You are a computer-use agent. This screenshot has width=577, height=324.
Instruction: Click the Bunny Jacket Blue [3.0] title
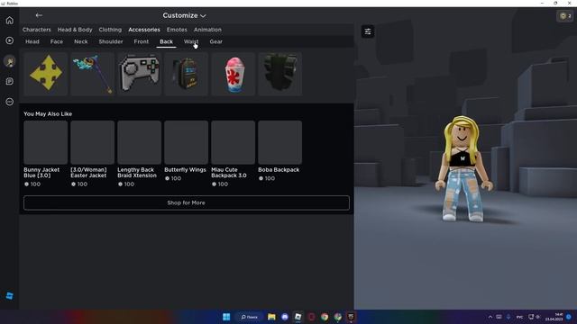(41, 173)
